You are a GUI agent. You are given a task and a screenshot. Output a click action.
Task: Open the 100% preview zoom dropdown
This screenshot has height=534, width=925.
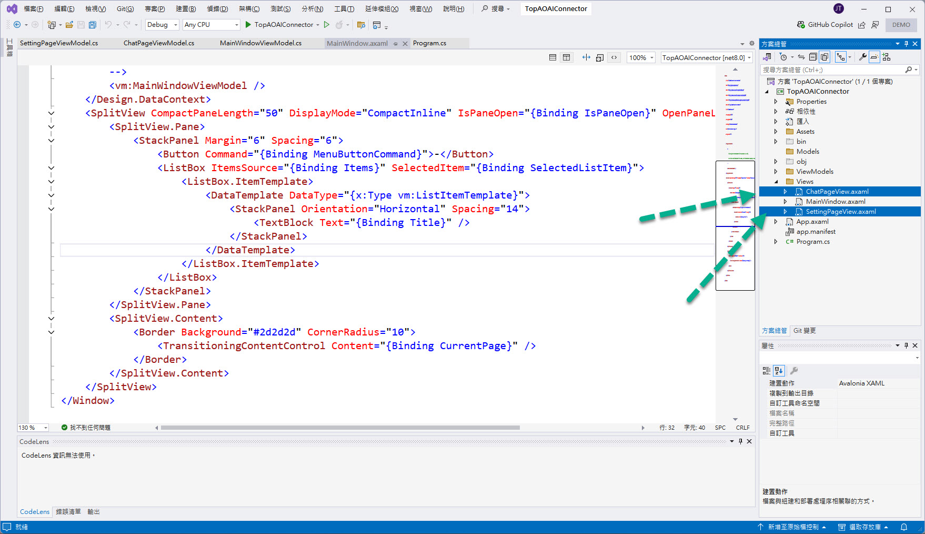pyautogui.click(x=641, y=57)
